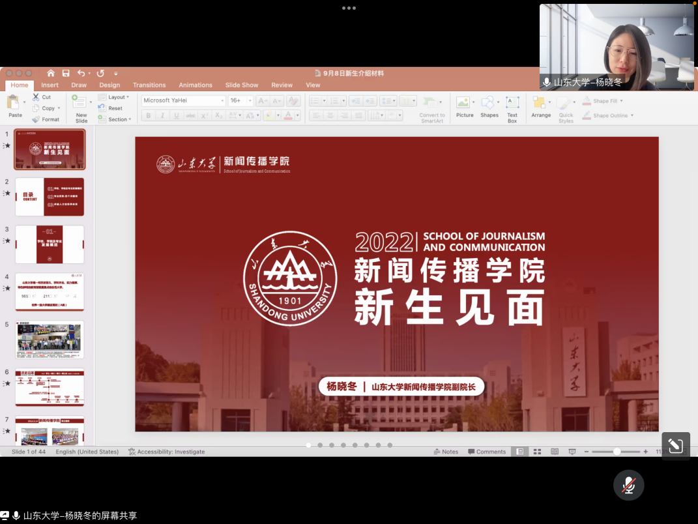This screenshot has height=524, width=698.
Task: Click the Paste clipboard icon
Action: [x=14, y=107]
